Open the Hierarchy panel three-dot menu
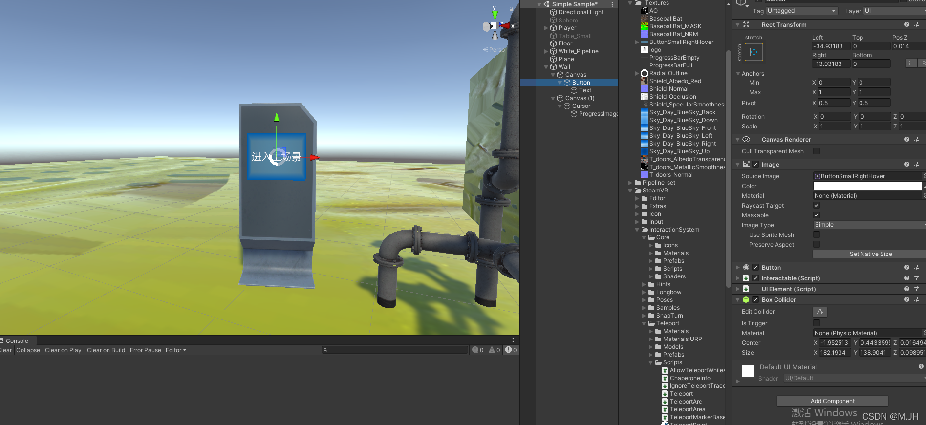This screenshot has width=926, height=425. [x=612, y=4]
